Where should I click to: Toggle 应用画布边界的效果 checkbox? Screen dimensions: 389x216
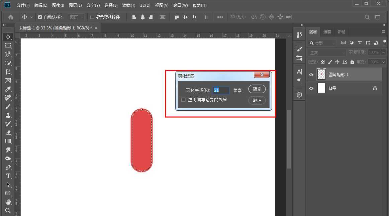pyautogui.click(x=183, y=99)
